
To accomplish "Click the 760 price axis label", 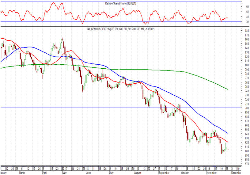I will (247, 82).
